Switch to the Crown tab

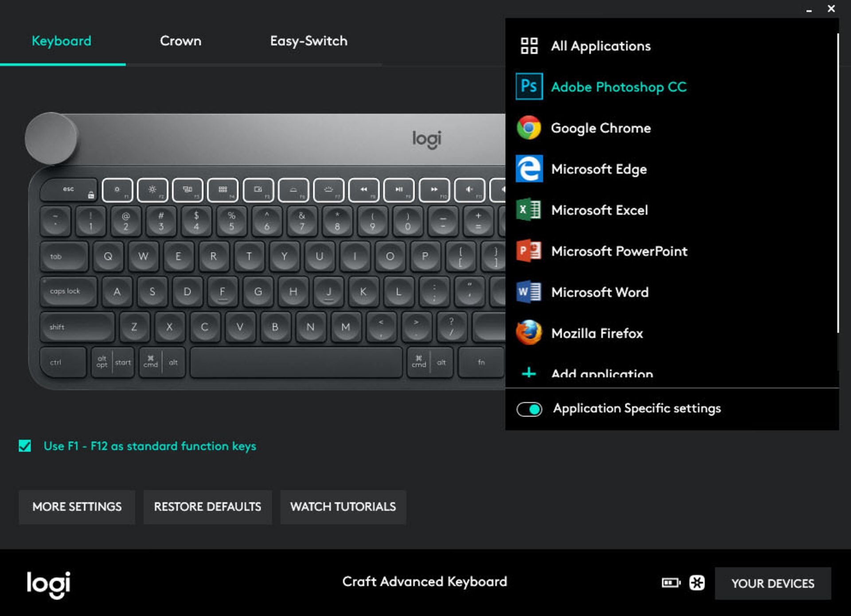[180, 41]
